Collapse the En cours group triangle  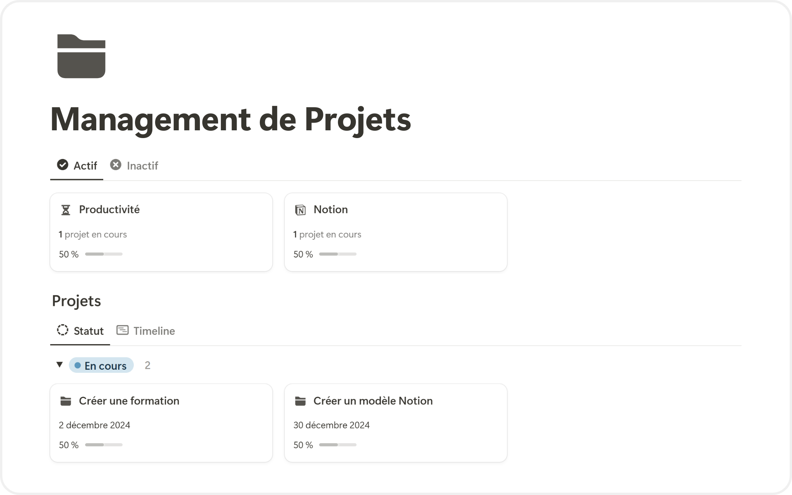pyautogui.click(x=59, y=365)
